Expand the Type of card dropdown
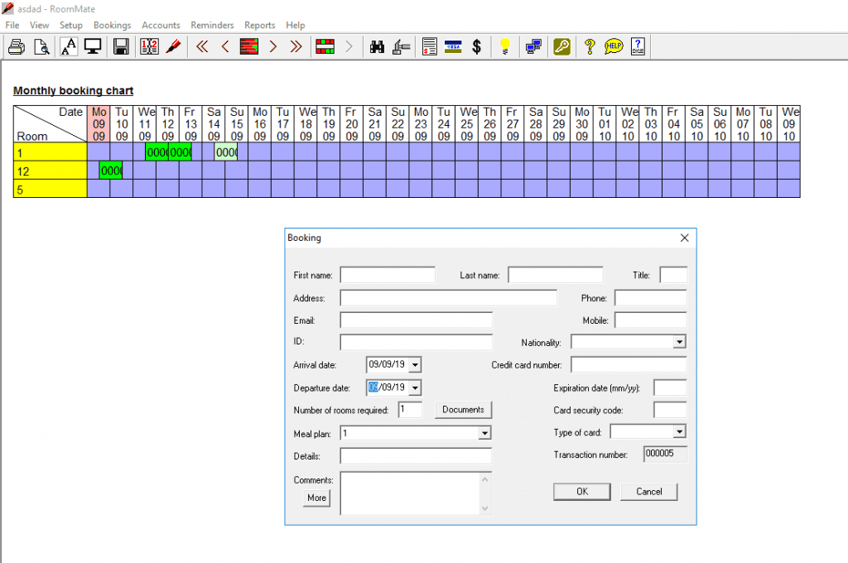Viewport: 848px width, 563px height. point(679,431)
